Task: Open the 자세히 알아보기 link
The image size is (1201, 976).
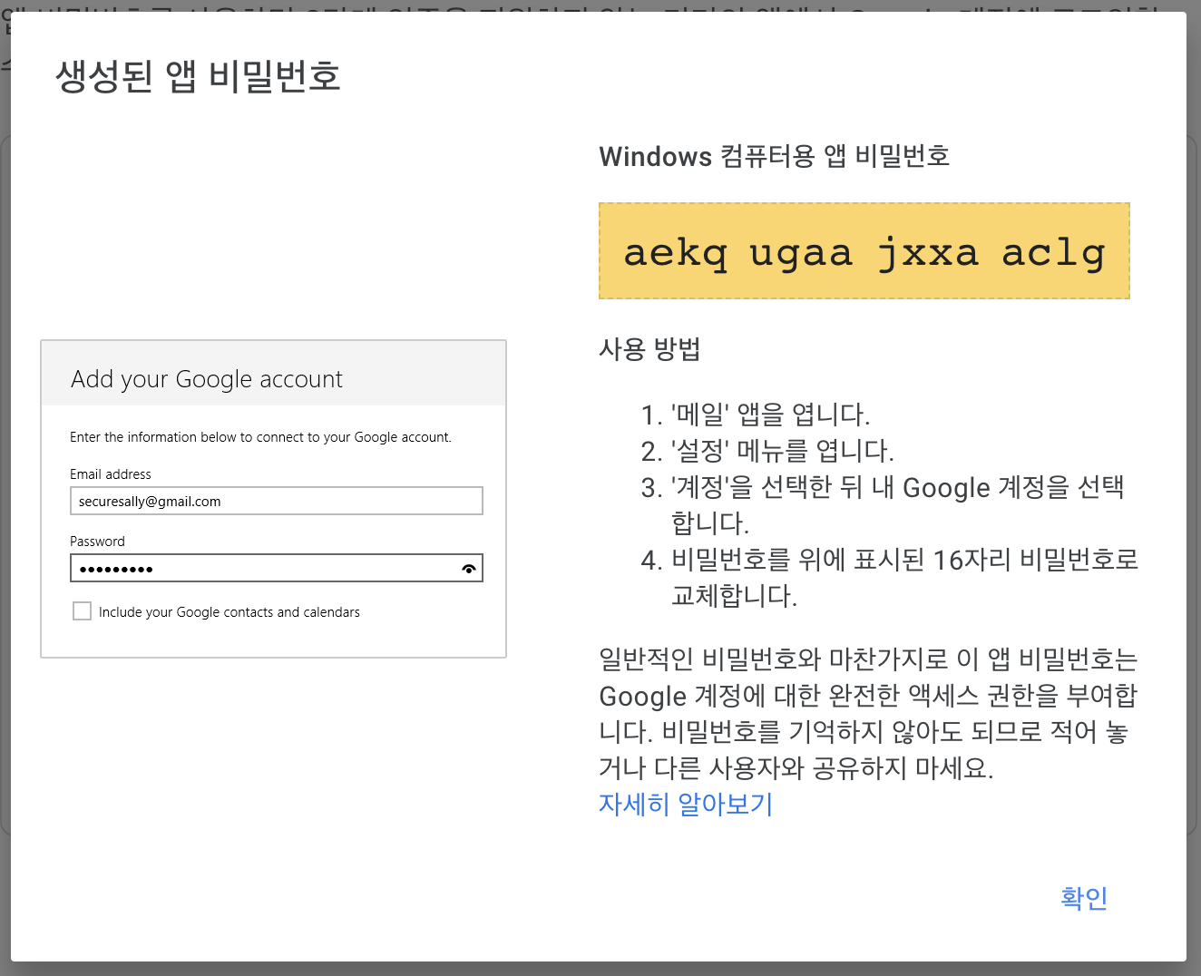Action: coord(686,804)
